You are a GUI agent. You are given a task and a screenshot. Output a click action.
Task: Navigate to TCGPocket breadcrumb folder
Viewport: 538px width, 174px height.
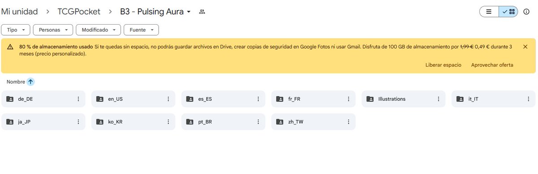point(79,12)
